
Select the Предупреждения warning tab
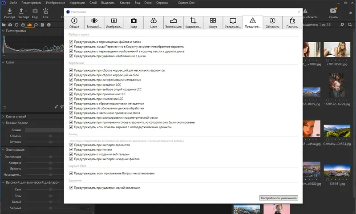[x=253, y=22]
